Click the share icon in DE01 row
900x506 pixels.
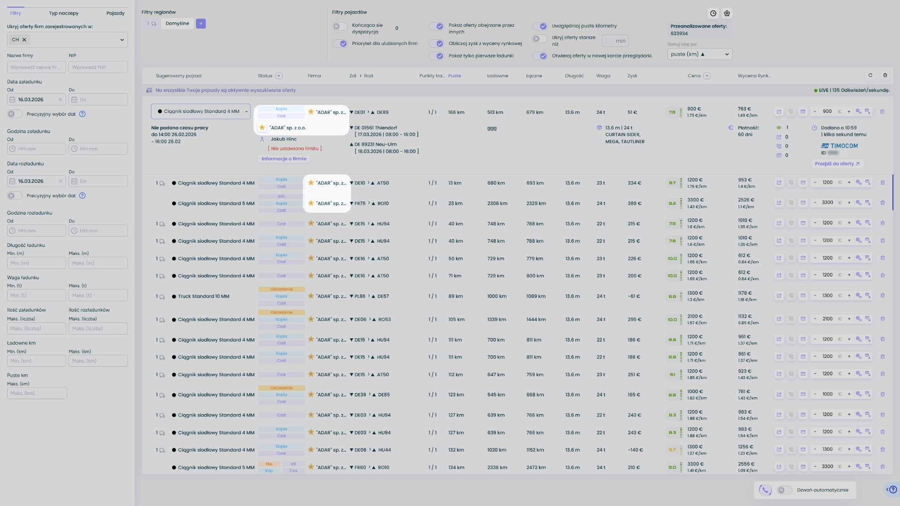779,112
